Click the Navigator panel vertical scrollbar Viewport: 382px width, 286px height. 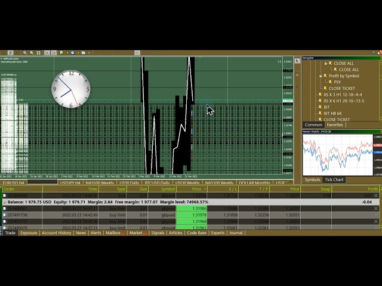[380, 89]
